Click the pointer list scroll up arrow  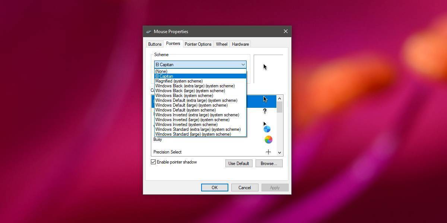tap(279, 98)
